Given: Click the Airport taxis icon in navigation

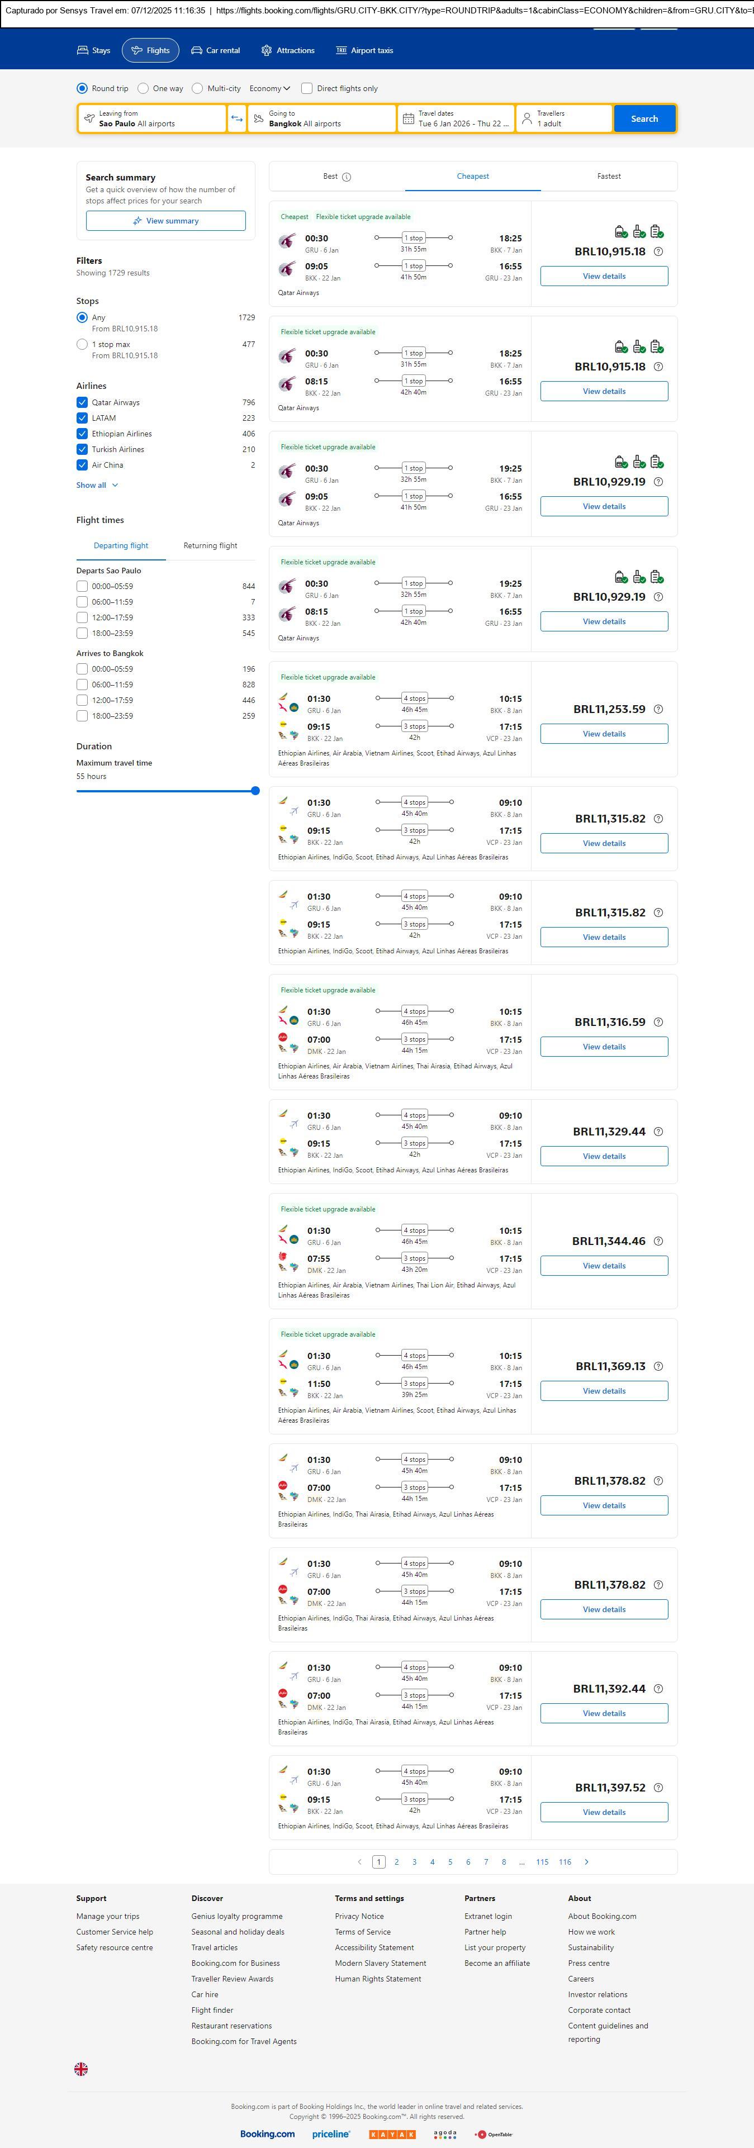Looking at the screenshot, I should point(341,51).
